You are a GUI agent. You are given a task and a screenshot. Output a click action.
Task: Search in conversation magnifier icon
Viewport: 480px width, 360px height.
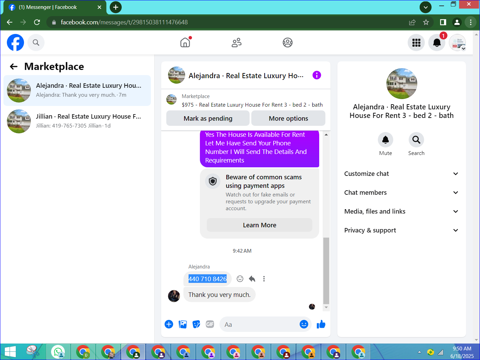click(416, 140)
